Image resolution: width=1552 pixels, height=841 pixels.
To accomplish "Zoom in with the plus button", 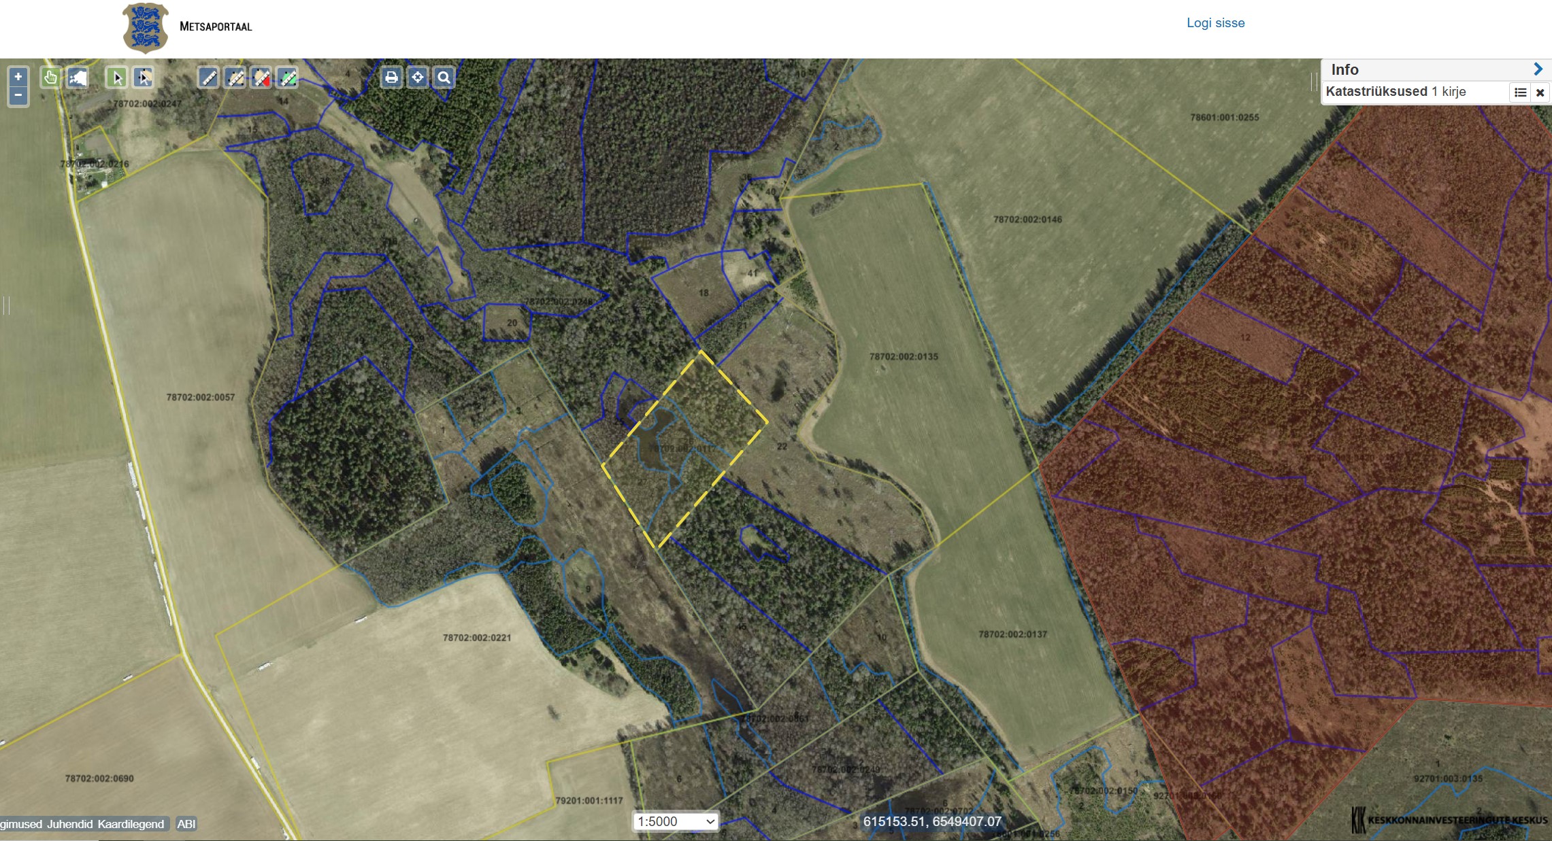I will [x=18, y=77].
